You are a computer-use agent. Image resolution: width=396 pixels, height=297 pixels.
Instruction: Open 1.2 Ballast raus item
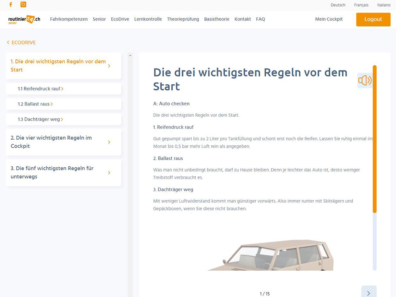[35, 104]
